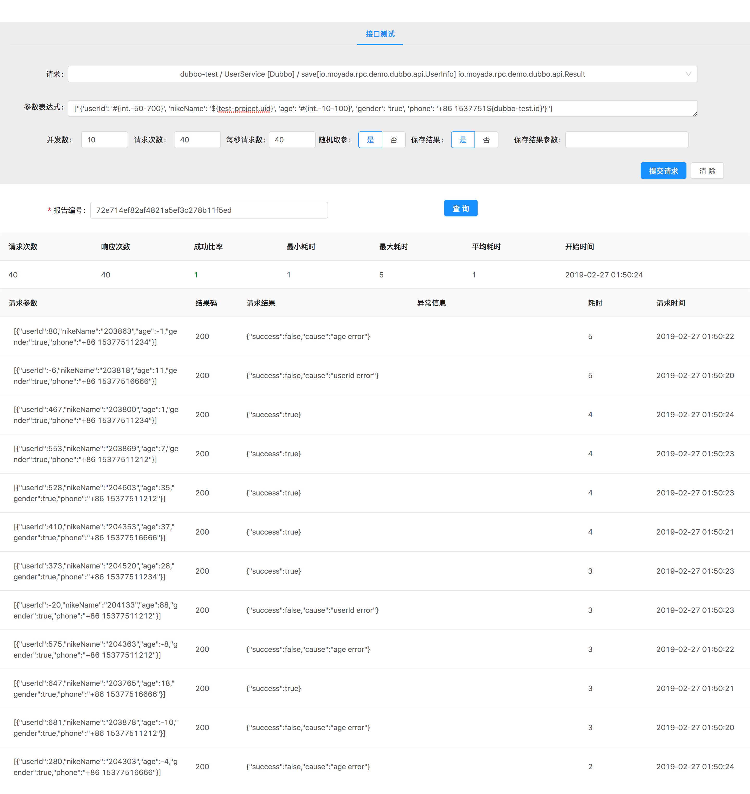Select 是 for 随机取参
This screenshot has width=750, height=794.
370,140
